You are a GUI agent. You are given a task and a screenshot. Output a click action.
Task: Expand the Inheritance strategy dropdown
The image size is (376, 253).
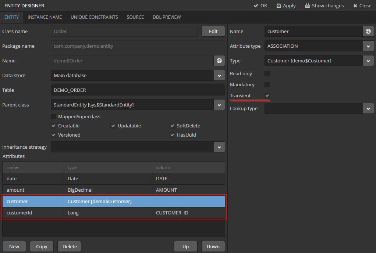pyautogui.click(x=219, y=147)
